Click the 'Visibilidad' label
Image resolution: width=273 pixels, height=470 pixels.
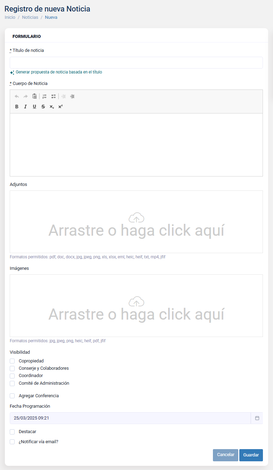click(20, 352)
